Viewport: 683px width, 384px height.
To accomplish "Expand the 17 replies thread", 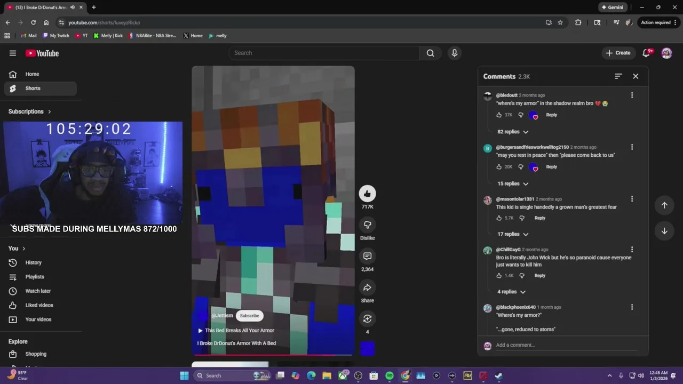I will (513, 234).
